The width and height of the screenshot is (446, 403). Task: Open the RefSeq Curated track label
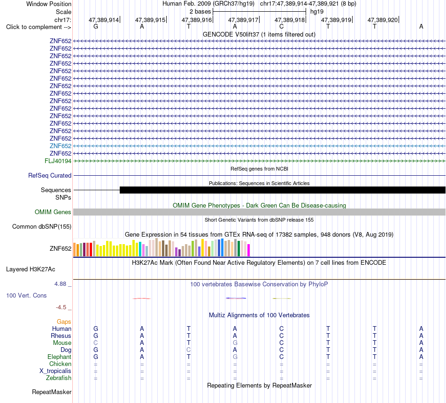50,176
